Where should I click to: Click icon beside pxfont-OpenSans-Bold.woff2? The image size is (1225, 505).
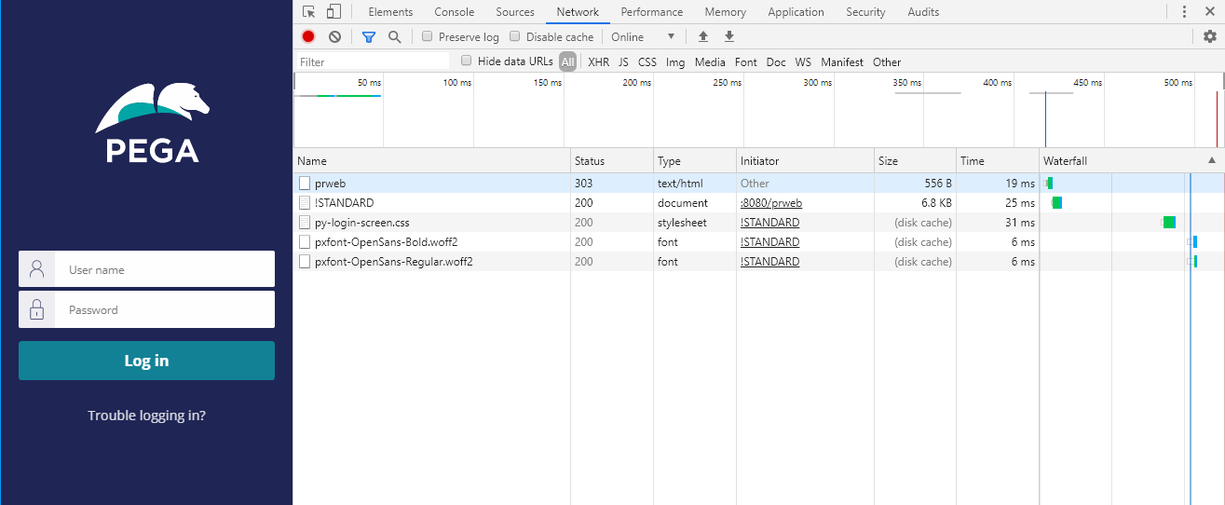[x=304, y=242]
